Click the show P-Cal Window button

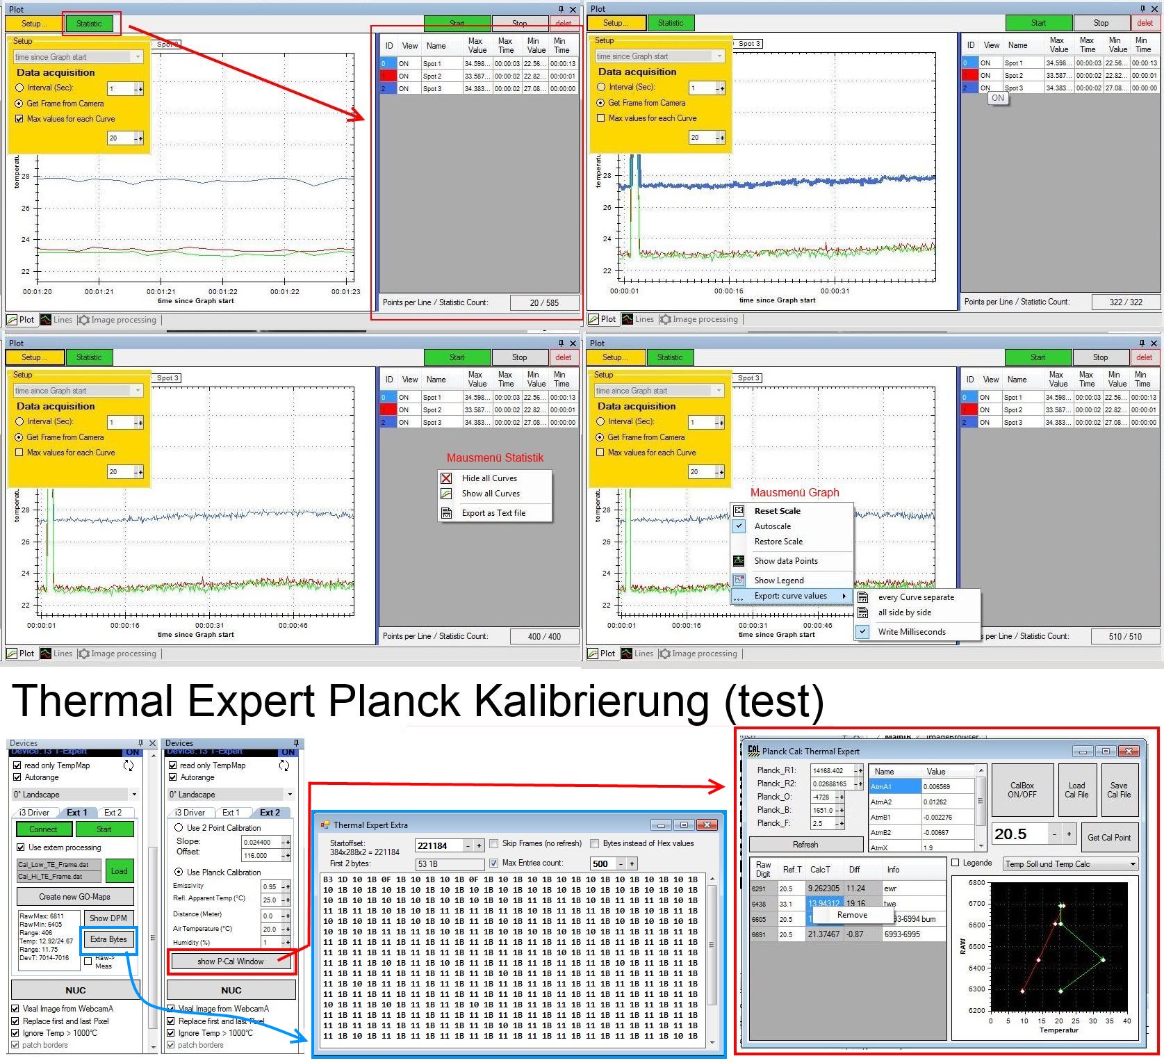[231, 961]
